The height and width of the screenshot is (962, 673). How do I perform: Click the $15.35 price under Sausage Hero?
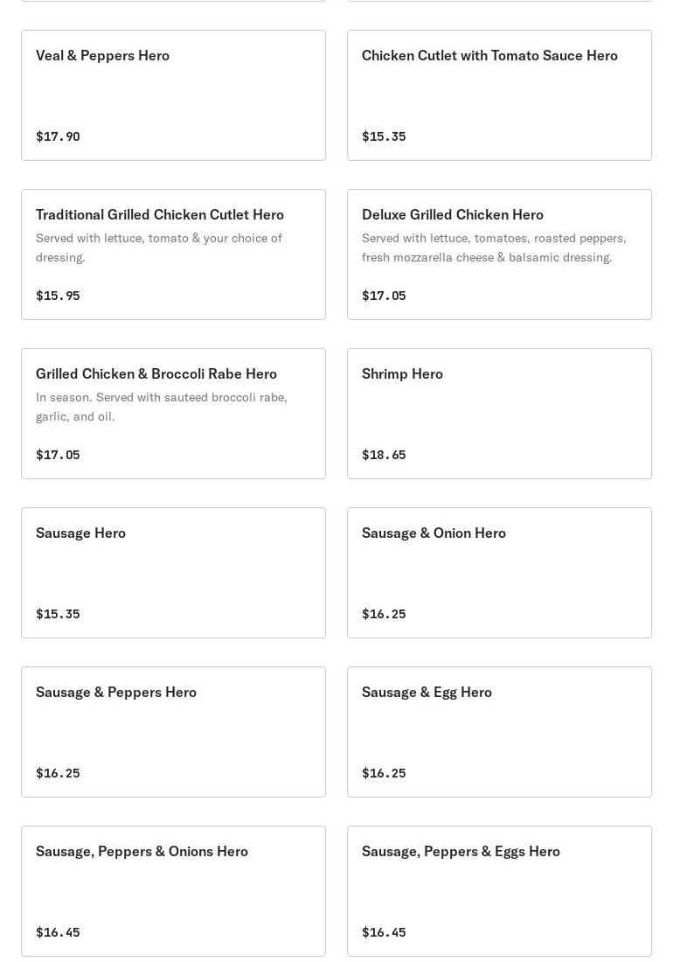click(x=58, y=614)
